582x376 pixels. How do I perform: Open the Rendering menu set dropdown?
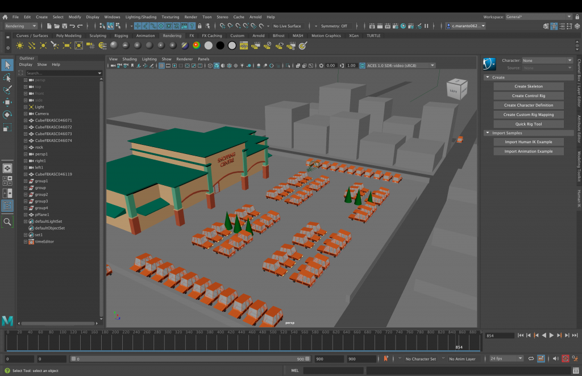coord(21,26)
